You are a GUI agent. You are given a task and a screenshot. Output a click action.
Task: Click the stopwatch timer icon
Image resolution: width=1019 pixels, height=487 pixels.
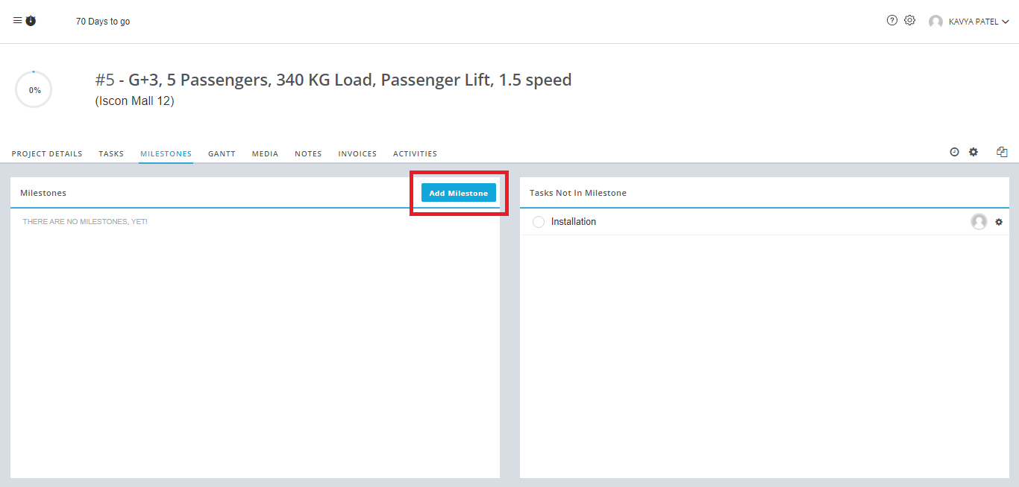(31, 21)
